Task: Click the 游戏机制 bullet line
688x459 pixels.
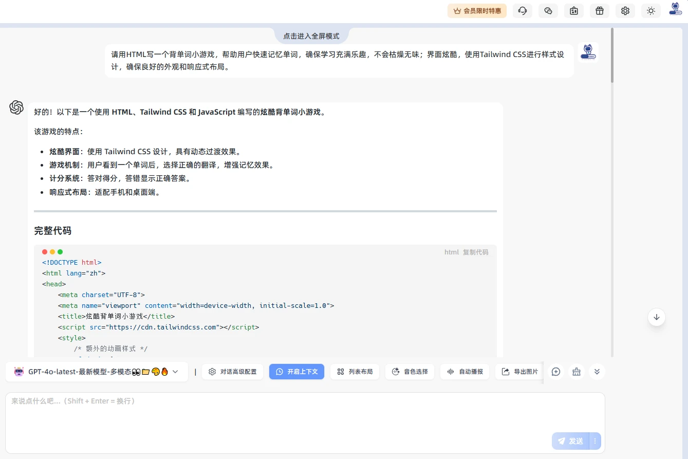Action: [x=162, y=165]
